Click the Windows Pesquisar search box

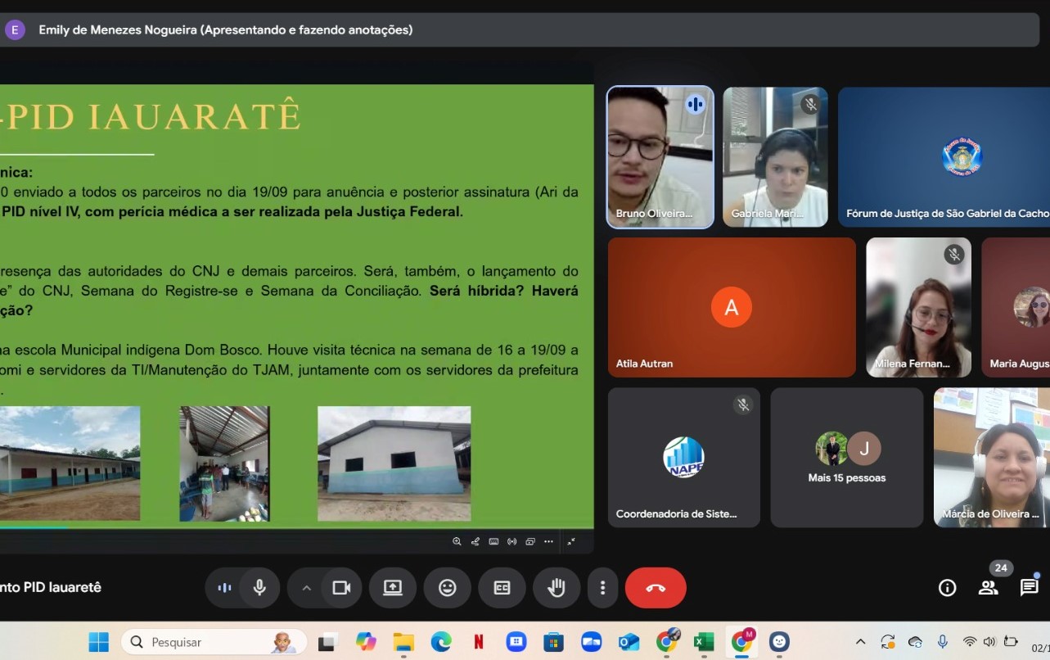click(x=214, y=642)
